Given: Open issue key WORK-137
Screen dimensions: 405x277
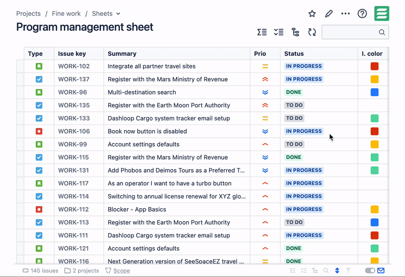Looking at the screenshot, I should 74,80.
